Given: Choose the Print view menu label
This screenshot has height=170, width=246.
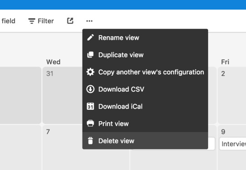Looking at the screenshot, I should tap(113, 124).
